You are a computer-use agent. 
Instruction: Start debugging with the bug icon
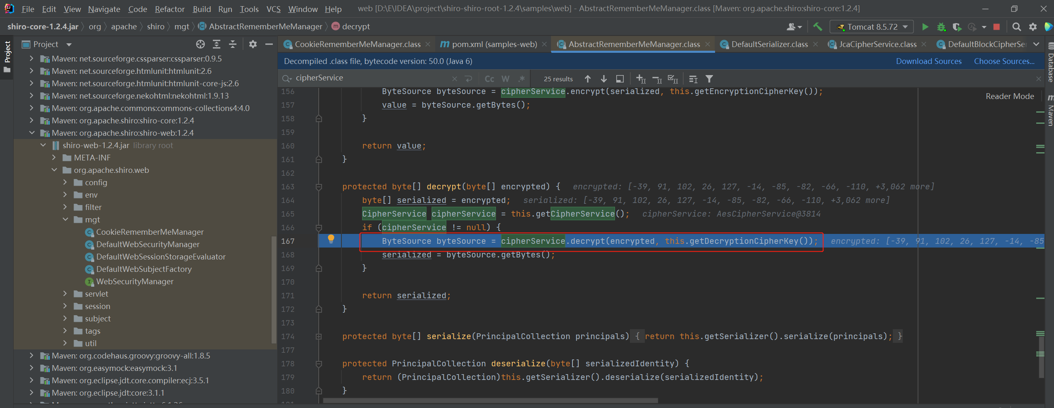[941, 27]
